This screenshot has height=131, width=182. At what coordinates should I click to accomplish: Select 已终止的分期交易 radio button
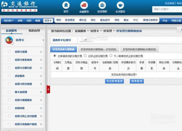point(85,56)
